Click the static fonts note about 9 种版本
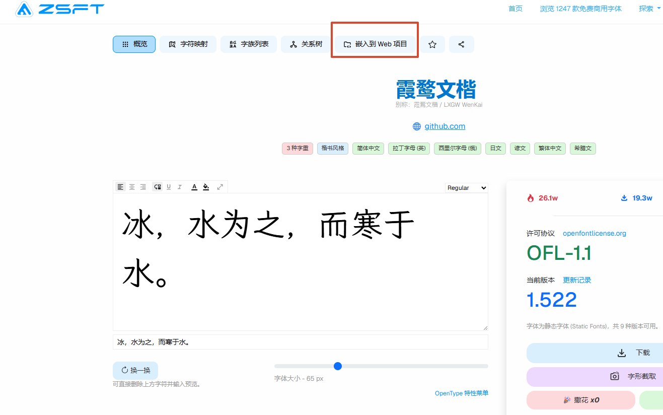The image size is (663, 415). [x=593, y=326]
